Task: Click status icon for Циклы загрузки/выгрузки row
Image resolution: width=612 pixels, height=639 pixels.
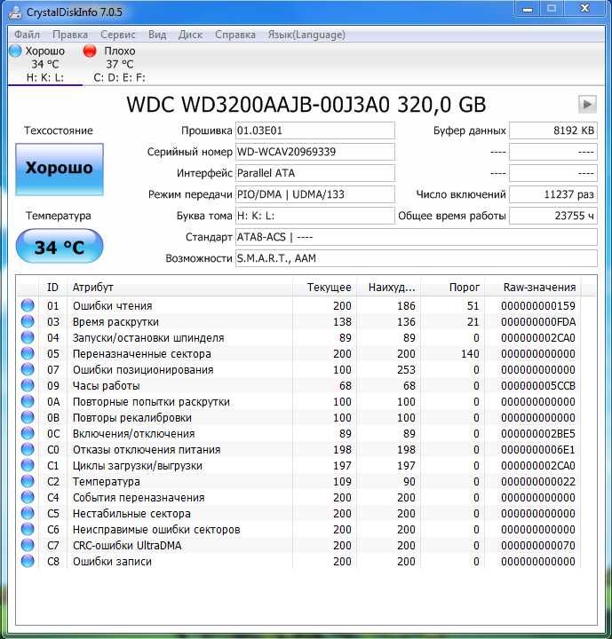Action: tap(28, 465)
